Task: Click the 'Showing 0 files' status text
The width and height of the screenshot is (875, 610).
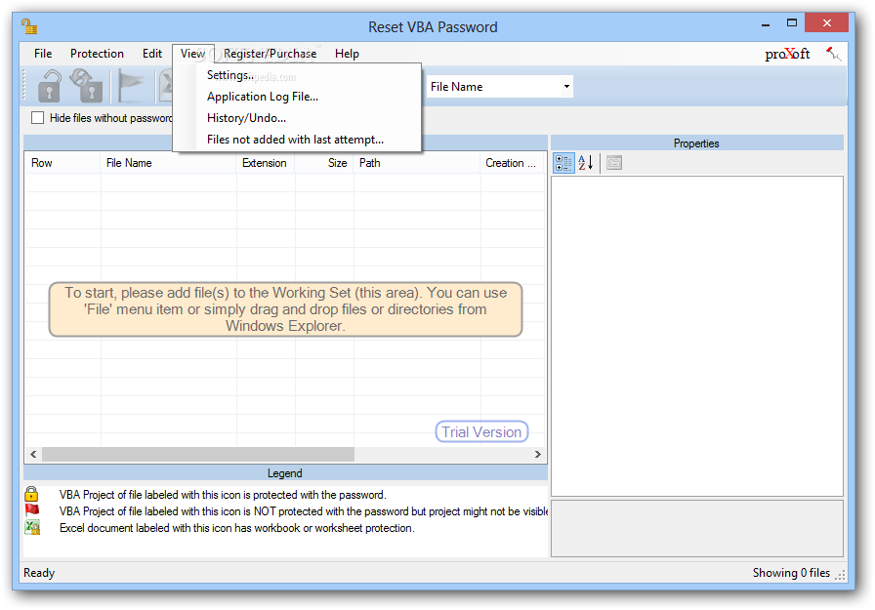Action: tap(791, 573)
